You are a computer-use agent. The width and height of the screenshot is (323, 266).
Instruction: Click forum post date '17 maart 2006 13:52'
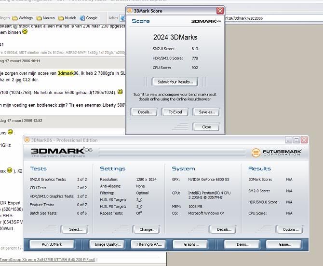(x=25, y=121)
